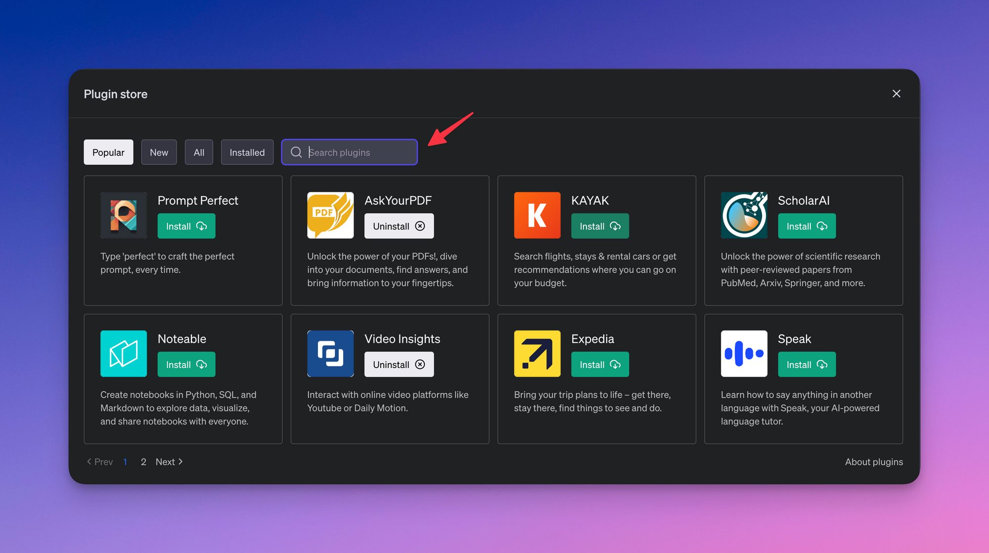Image resolution: width=989 pixels, height=553 pixels.
Task: Uninstall the AskYourPDF plugin
Action: 399,226
